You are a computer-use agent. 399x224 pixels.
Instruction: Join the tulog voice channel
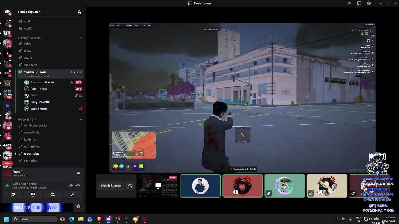click(50, 44)
